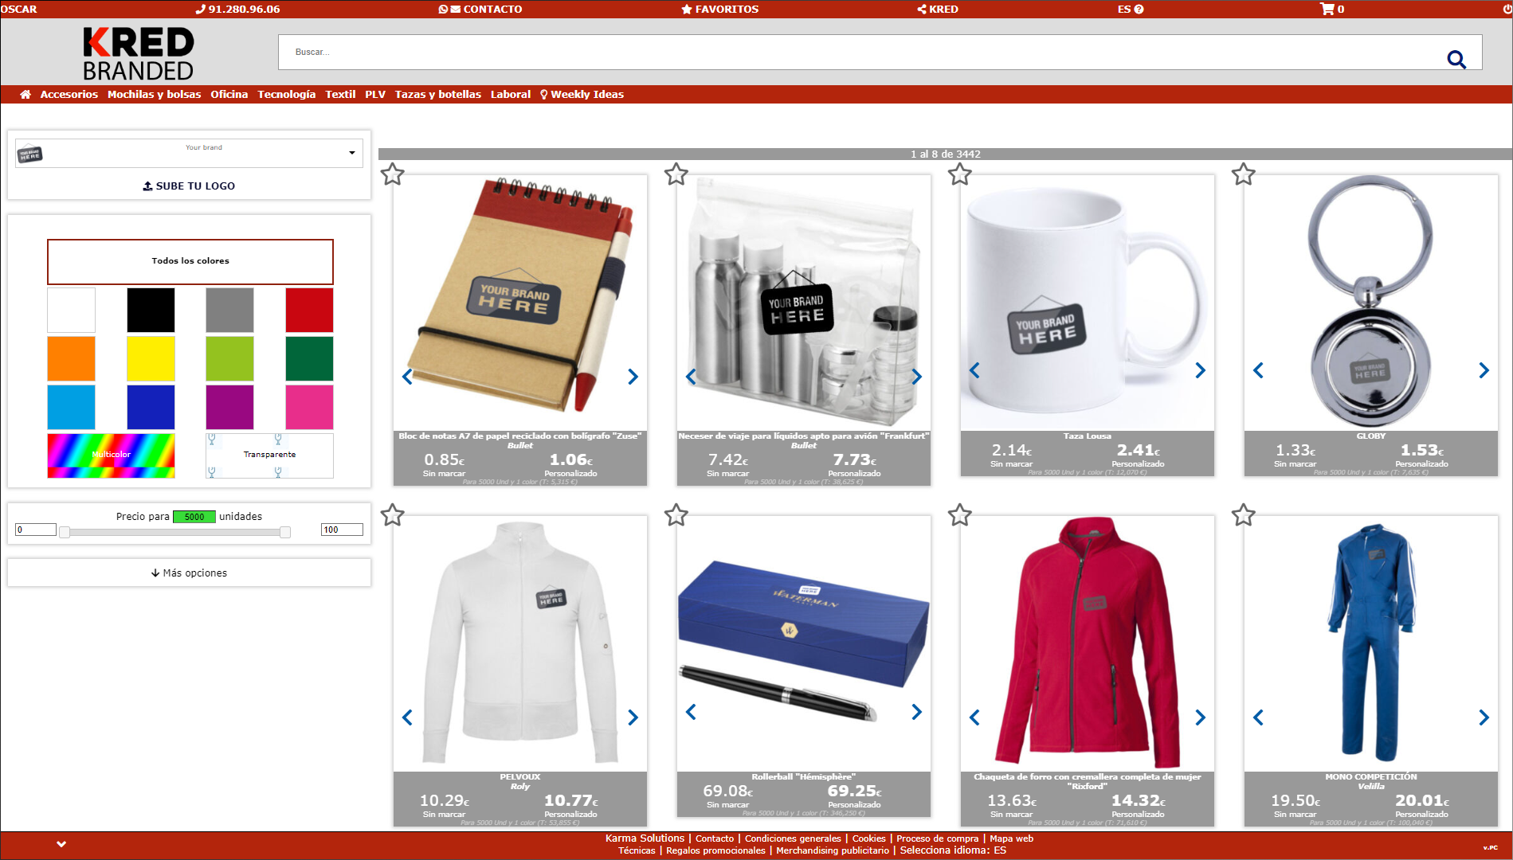Screen dimensions: 1513x860
Task: Select Todos los colores filter
Action: 190,261
